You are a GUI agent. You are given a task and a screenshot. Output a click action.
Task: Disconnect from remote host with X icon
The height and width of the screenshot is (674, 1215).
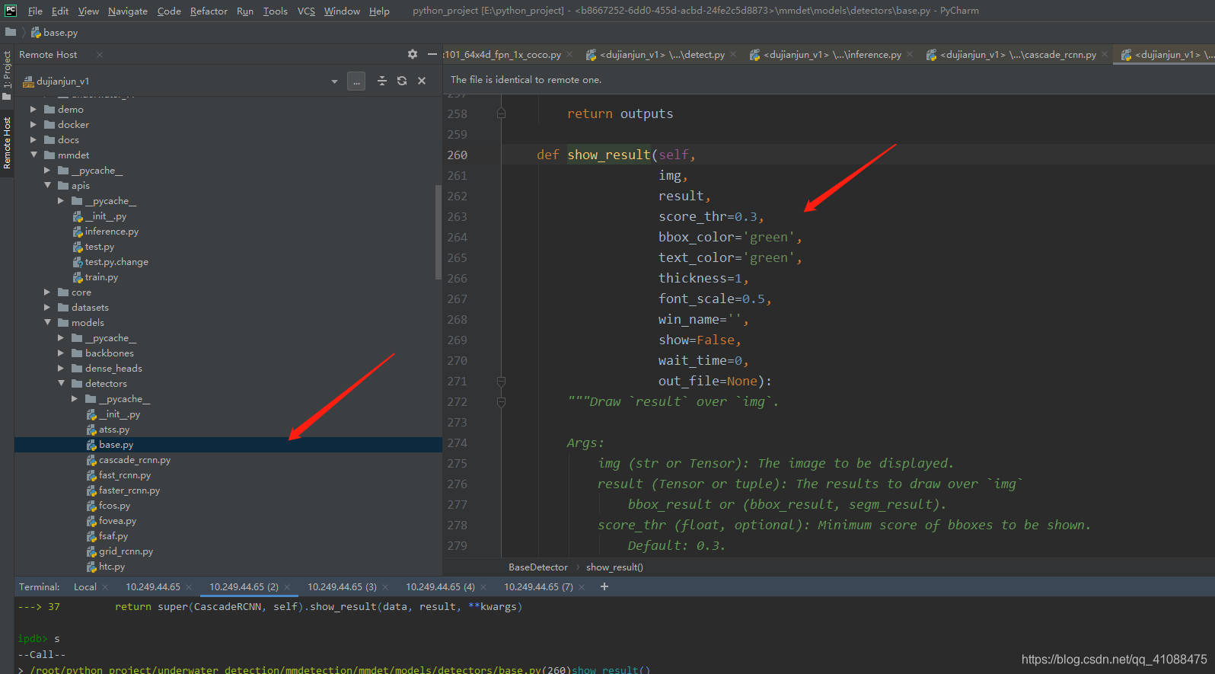422,81
